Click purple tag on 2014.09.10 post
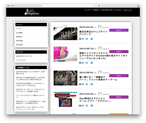Image resolution: width=146 pixels, height=123 pixels. (119, 52)
